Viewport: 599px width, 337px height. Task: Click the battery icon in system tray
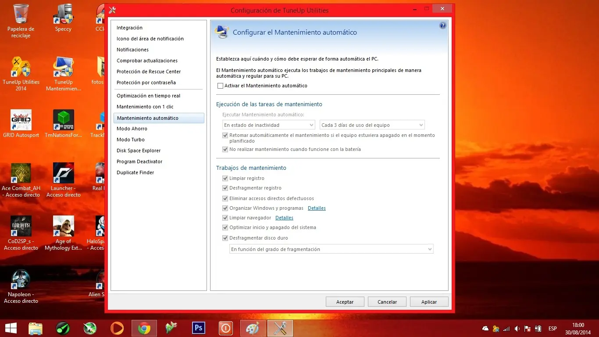[538, 329]
